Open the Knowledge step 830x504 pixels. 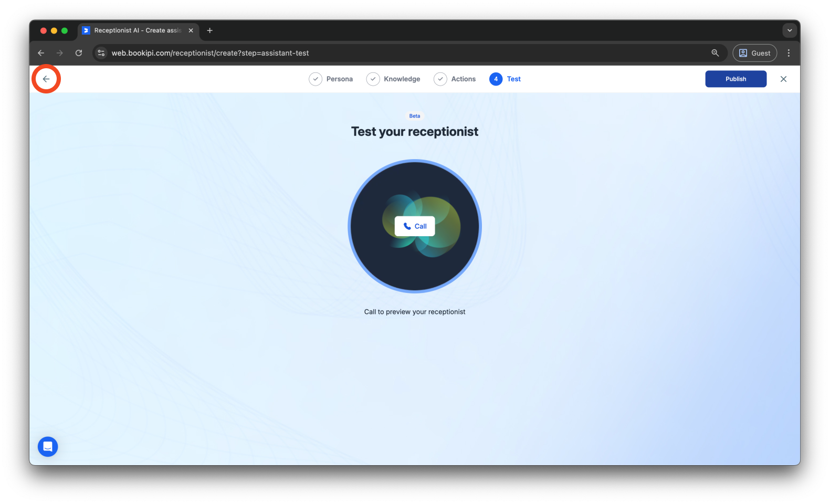[393, 79]
